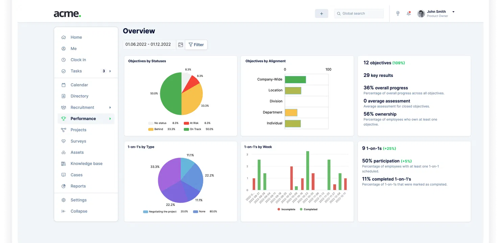The height and width of the screenshot is (243, 501).
Task: Click the acme logo
Action: 67,14
